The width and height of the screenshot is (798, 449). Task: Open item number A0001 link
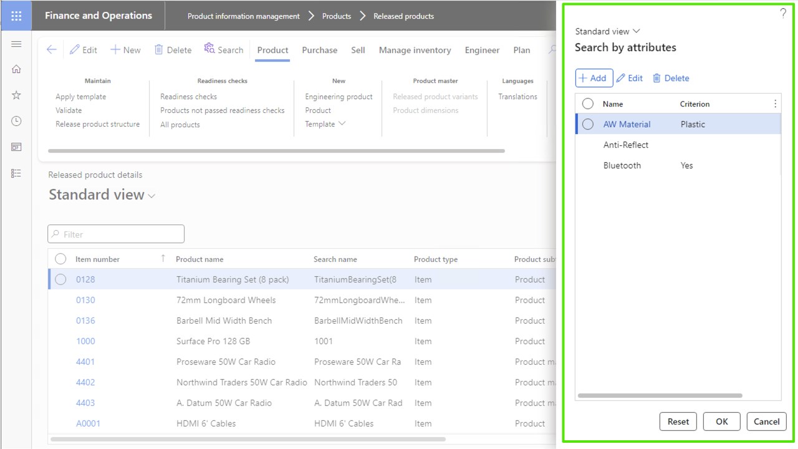coord(88,423)
